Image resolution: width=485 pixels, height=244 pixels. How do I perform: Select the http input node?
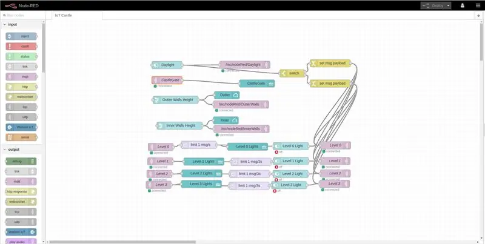pyautogui.click(x=21, y=87)
